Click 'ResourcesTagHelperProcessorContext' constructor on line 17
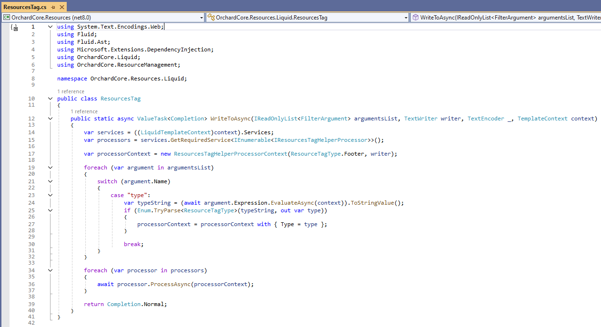Screen dimensions: 601x327 (x=231, y=154)
